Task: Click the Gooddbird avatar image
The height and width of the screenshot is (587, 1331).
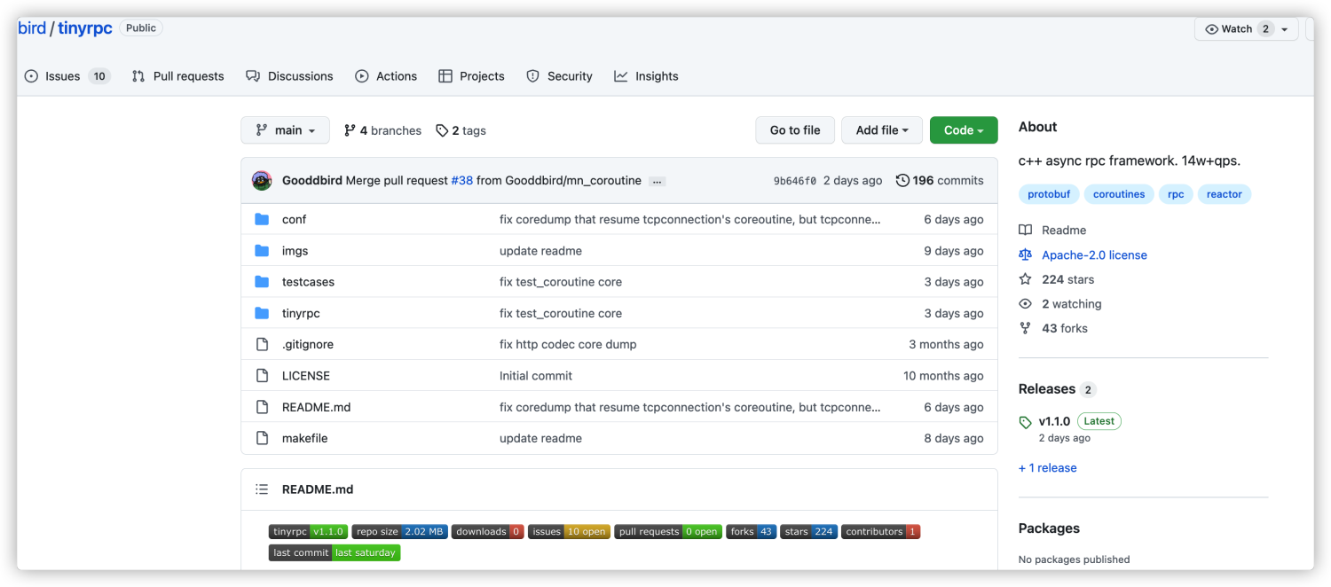Action: click(x=262, y=180)
